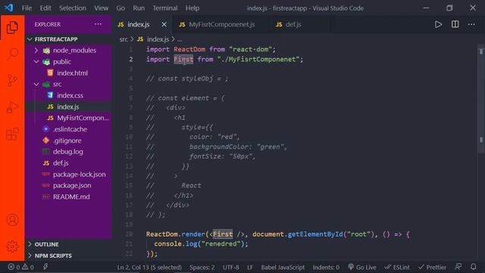Open the Edit menu

point(45,8)
